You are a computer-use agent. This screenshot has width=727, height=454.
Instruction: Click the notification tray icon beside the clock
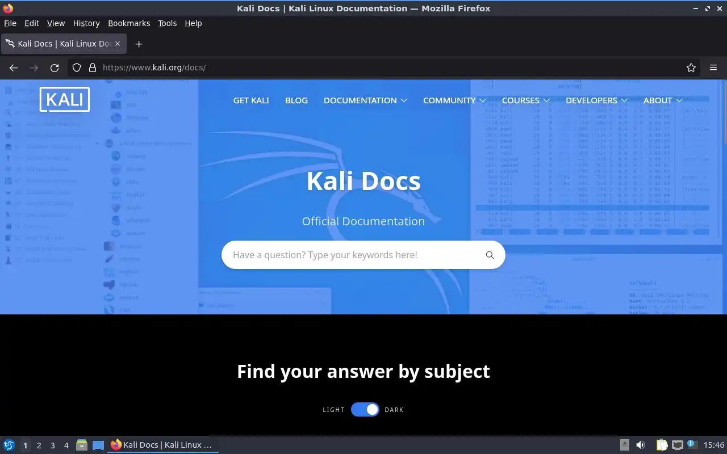pyautogui.click(x=691, y=445)
